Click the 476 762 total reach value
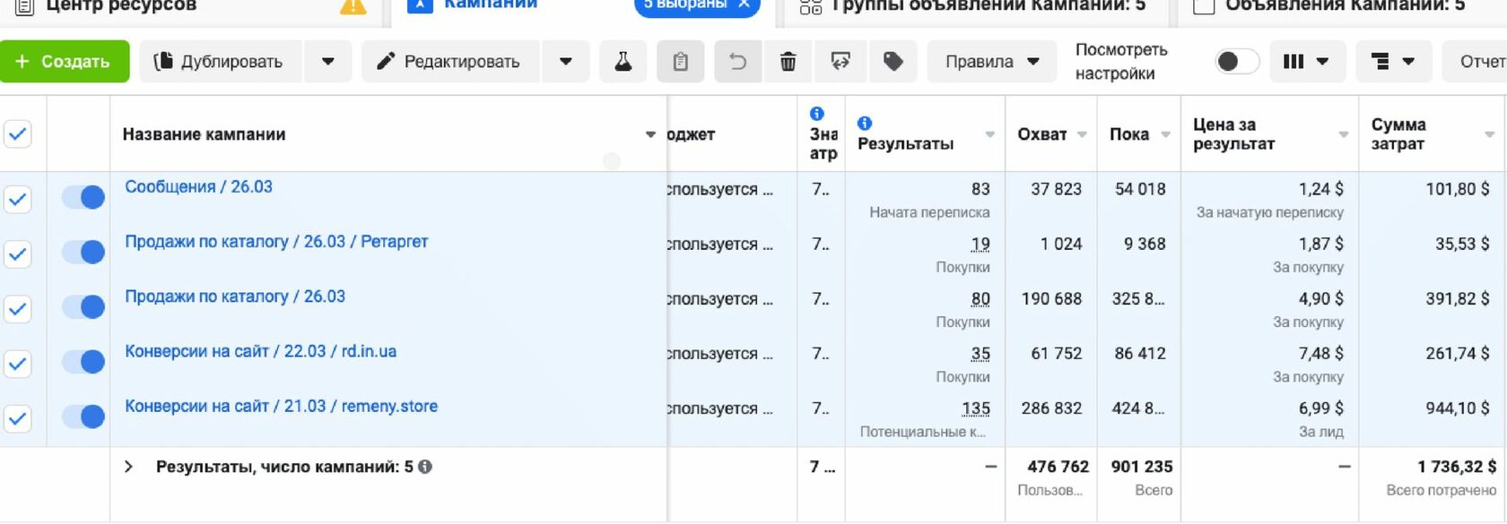Viewport: 1507px width, 524px height. click(1058, 467)
